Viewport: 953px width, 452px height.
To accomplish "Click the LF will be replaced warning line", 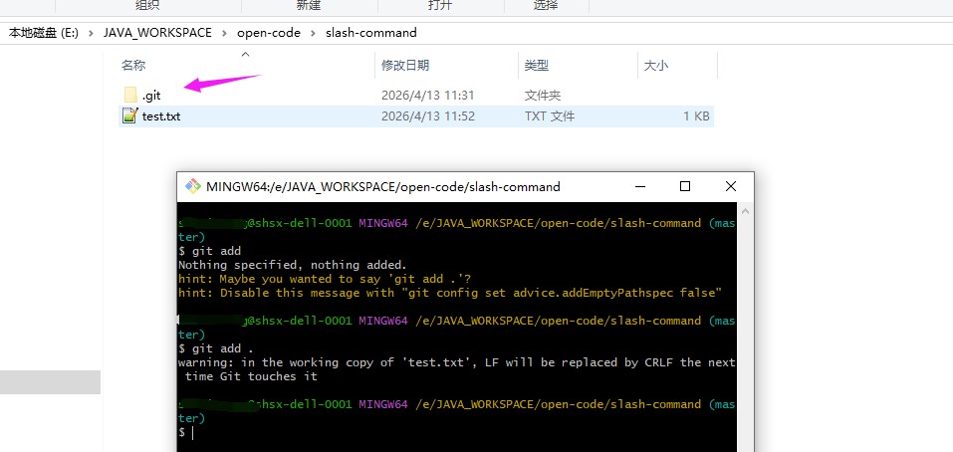I will [456, 369].
